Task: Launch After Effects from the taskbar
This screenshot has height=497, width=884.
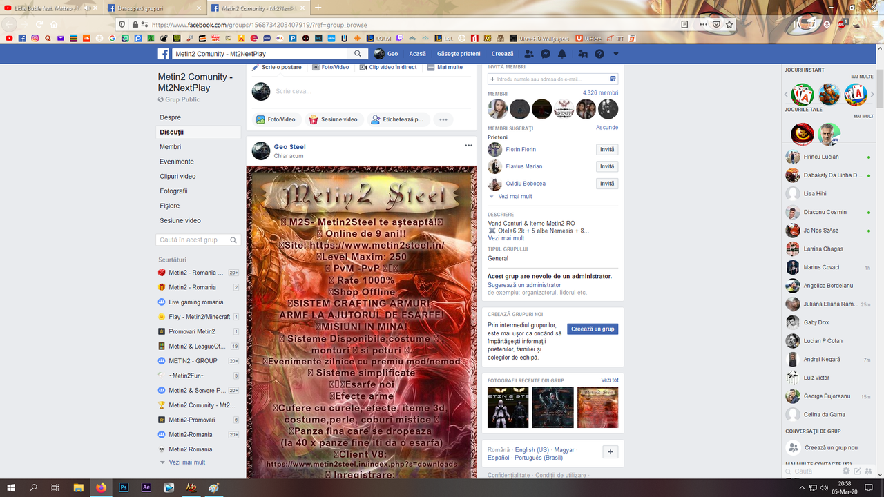Action: (x=146, y=487)
